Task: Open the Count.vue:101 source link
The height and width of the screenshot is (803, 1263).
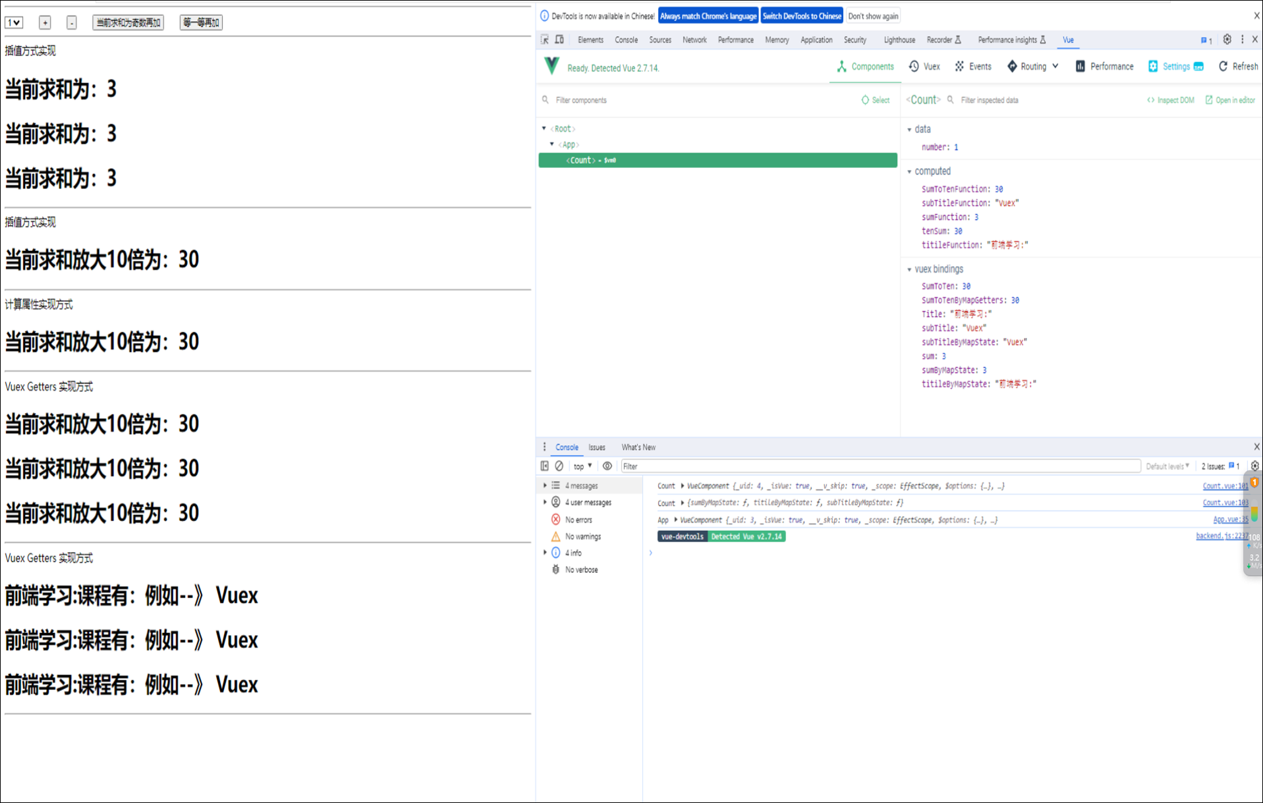Action: coord(1225,485)
